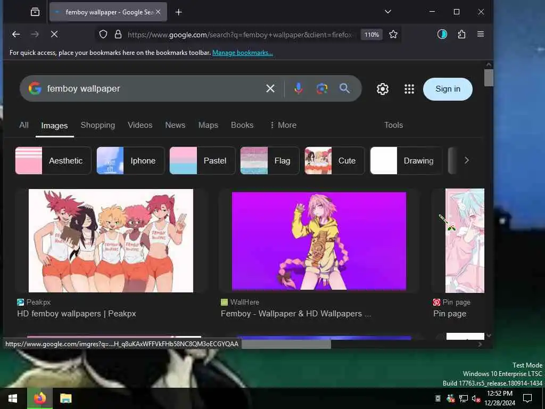Click the page scroll-down arrow
Screen dimensions: 545x409
pyautogui.click(x=489, y=336)
